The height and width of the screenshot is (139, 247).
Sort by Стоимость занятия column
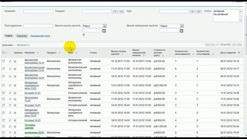(x=163, y=56)
